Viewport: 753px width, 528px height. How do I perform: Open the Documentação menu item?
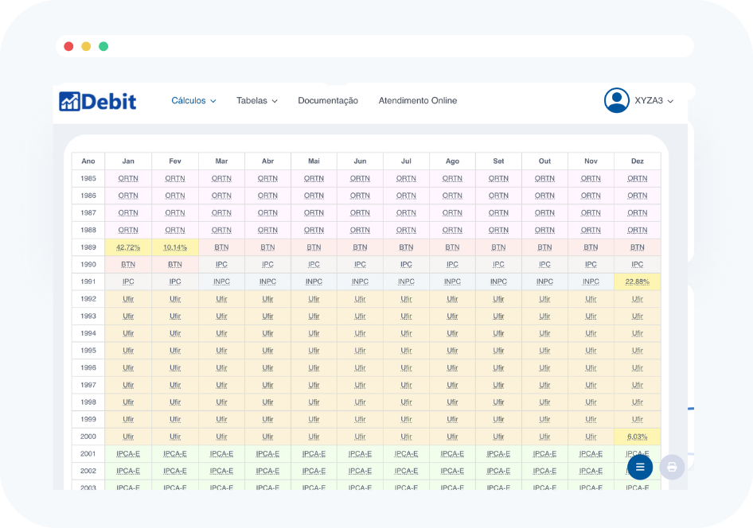[x=328, y=101]
